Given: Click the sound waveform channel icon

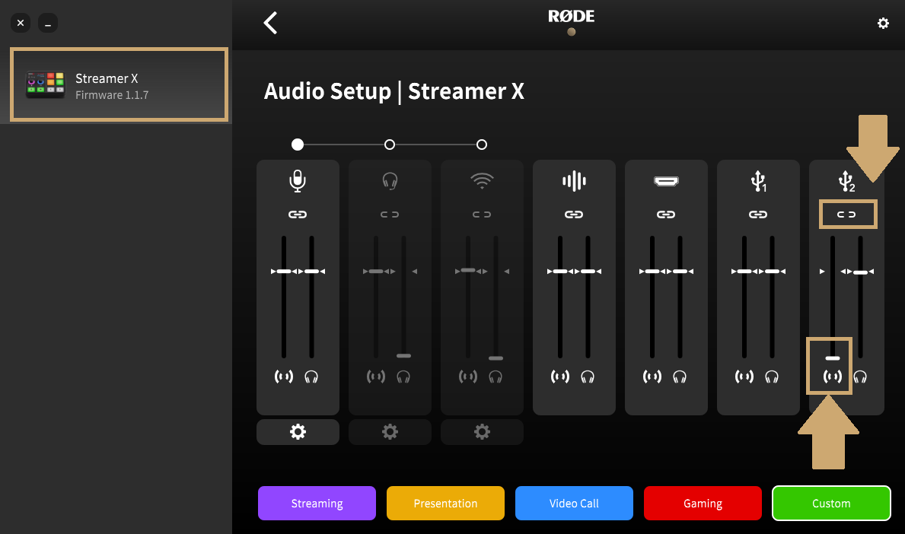Looking at the screenshot, I should click(574, 181).
